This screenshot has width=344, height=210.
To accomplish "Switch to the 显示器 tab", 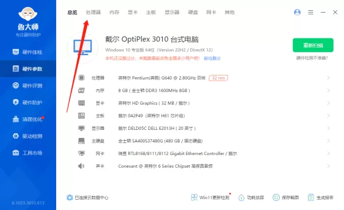I will (x=172, y=13).
